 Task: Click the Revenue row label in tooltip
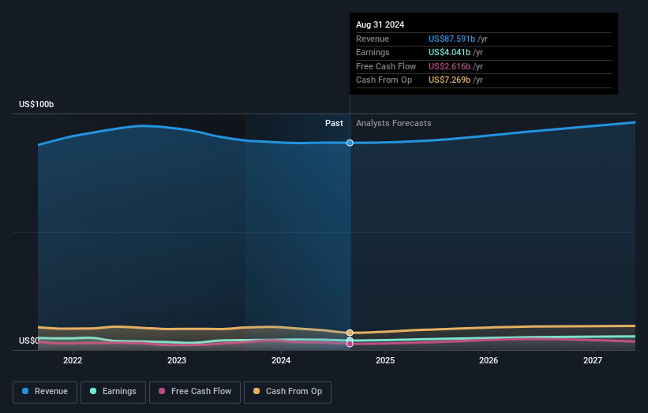pyautogui.click(x=373, y=39)
